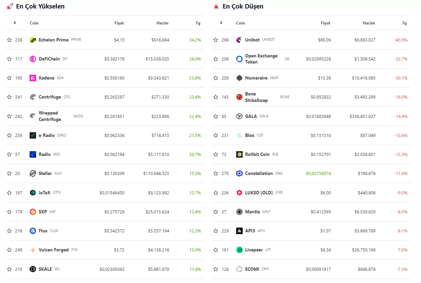Sort losers table by Coin column
This screenshot has height=283, width=421.
point(241,23)
